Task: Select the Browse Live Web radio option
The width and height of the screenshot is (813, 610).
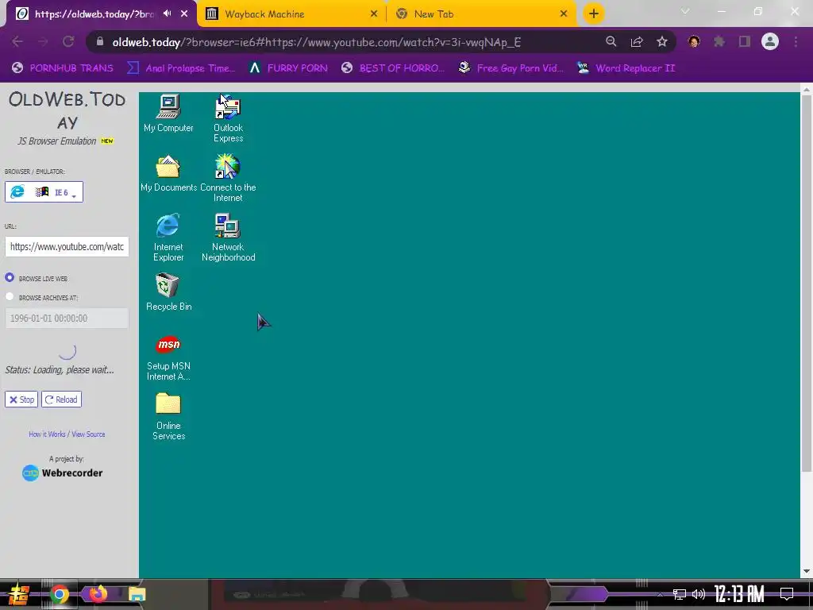Action: tap(10, 277)
